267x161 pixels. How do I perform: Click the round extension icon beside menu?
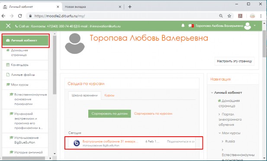click(x=252, y=16)
